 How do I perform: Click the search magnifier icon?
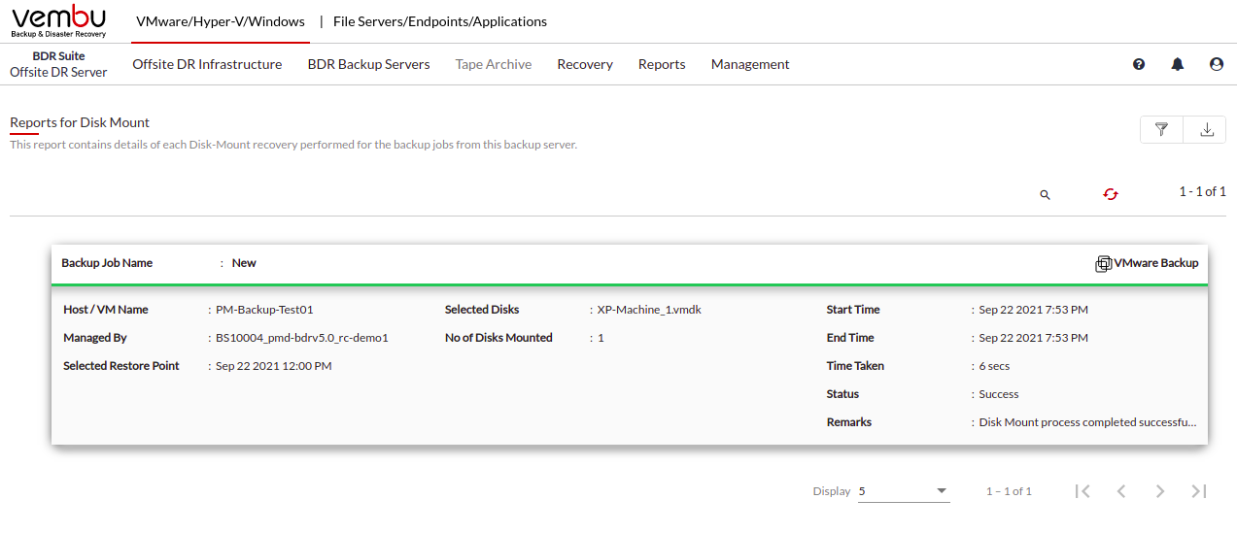pos(1046,194)
